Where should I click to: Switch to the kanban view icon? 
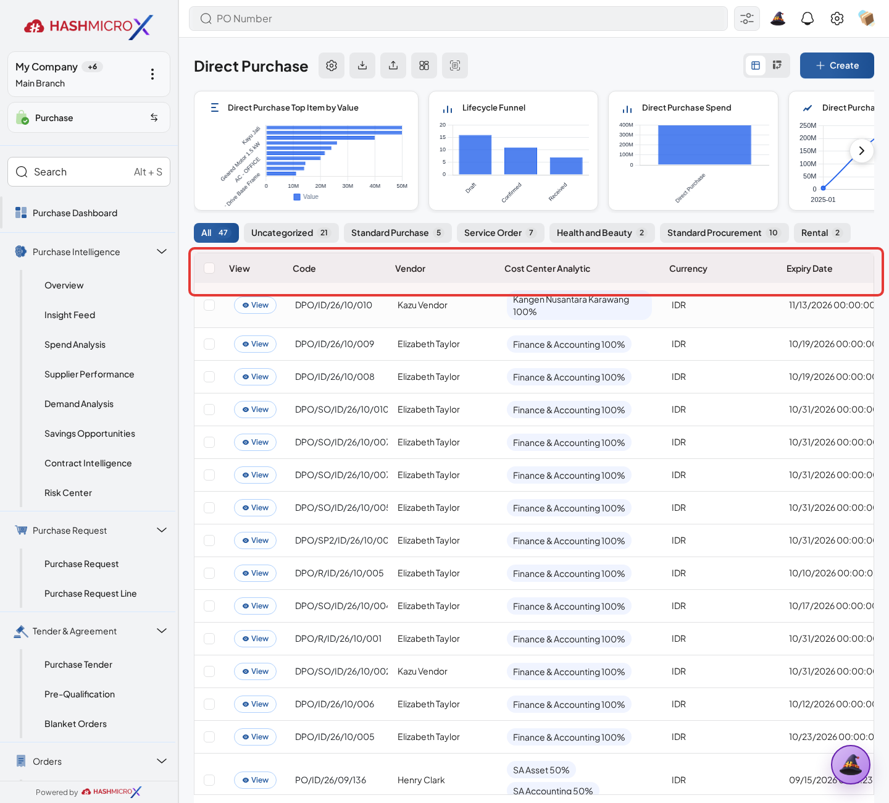point(777,65)
